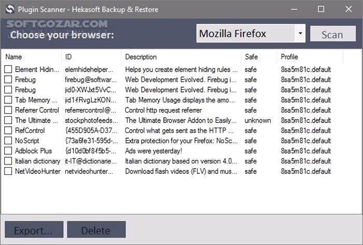Select the 'unknown' safe status cell

click(x=258, y=120)
